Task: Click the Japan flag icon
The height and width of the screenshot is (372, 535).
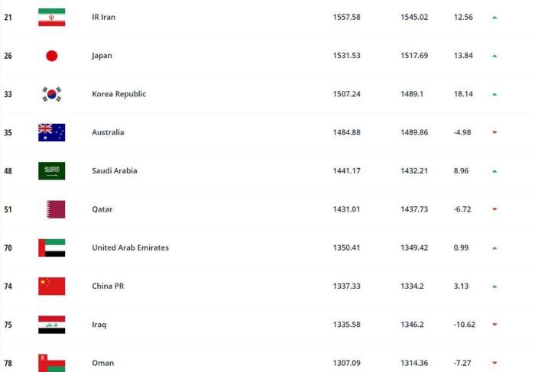Action: point(51,56)
